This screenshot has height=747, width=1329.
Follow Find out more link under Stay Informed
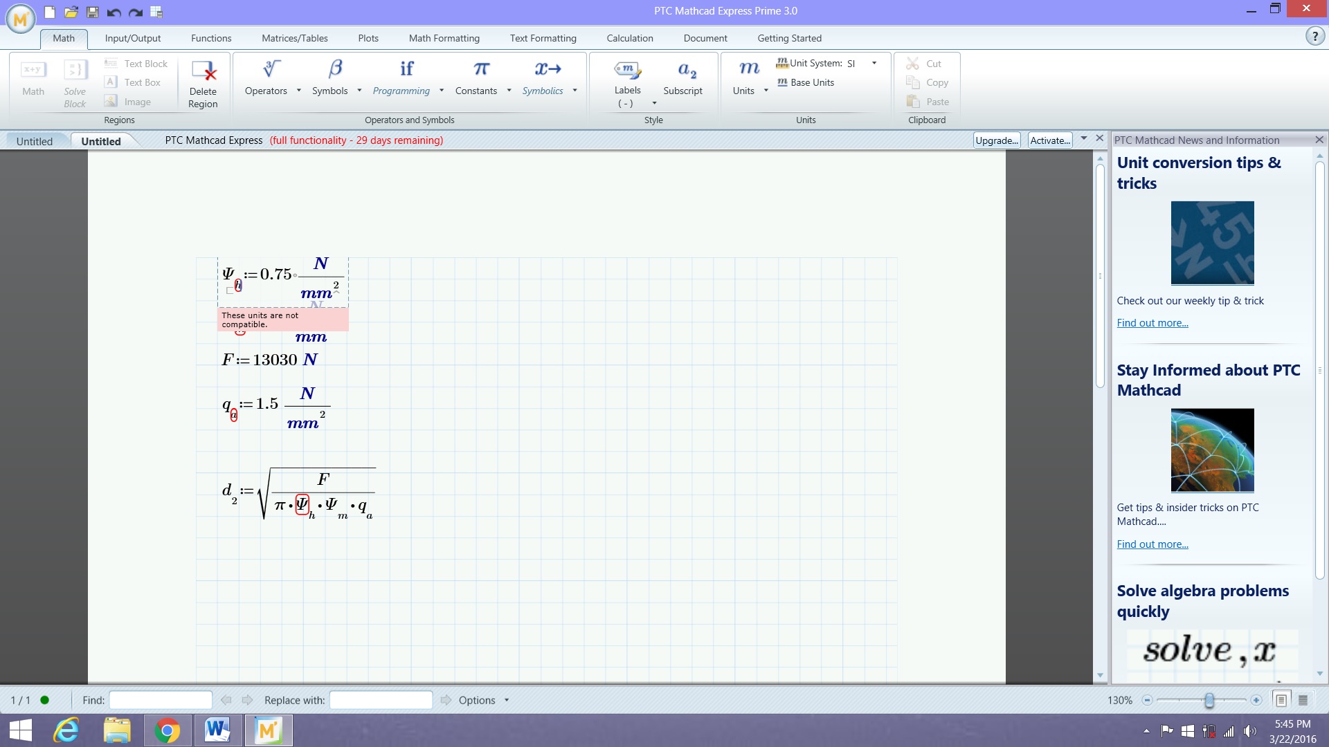point(1152,544)
